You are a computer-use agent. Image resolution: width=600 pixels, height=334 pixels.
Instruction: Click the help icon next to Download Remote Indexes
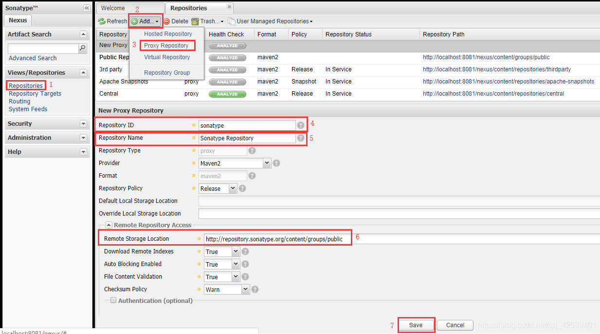245,251
